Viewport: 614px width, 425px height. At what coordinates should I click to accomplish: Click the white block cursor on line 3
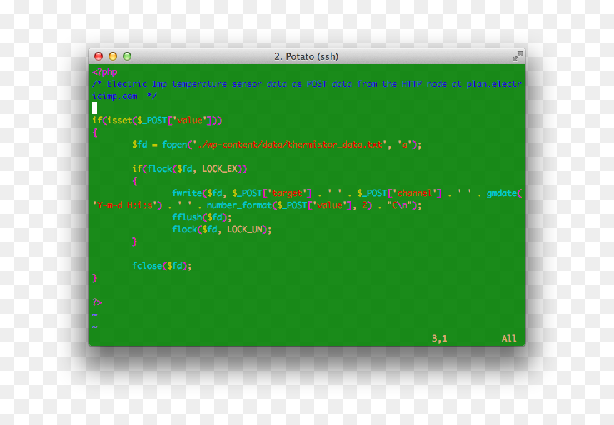[x=95, y=108]
